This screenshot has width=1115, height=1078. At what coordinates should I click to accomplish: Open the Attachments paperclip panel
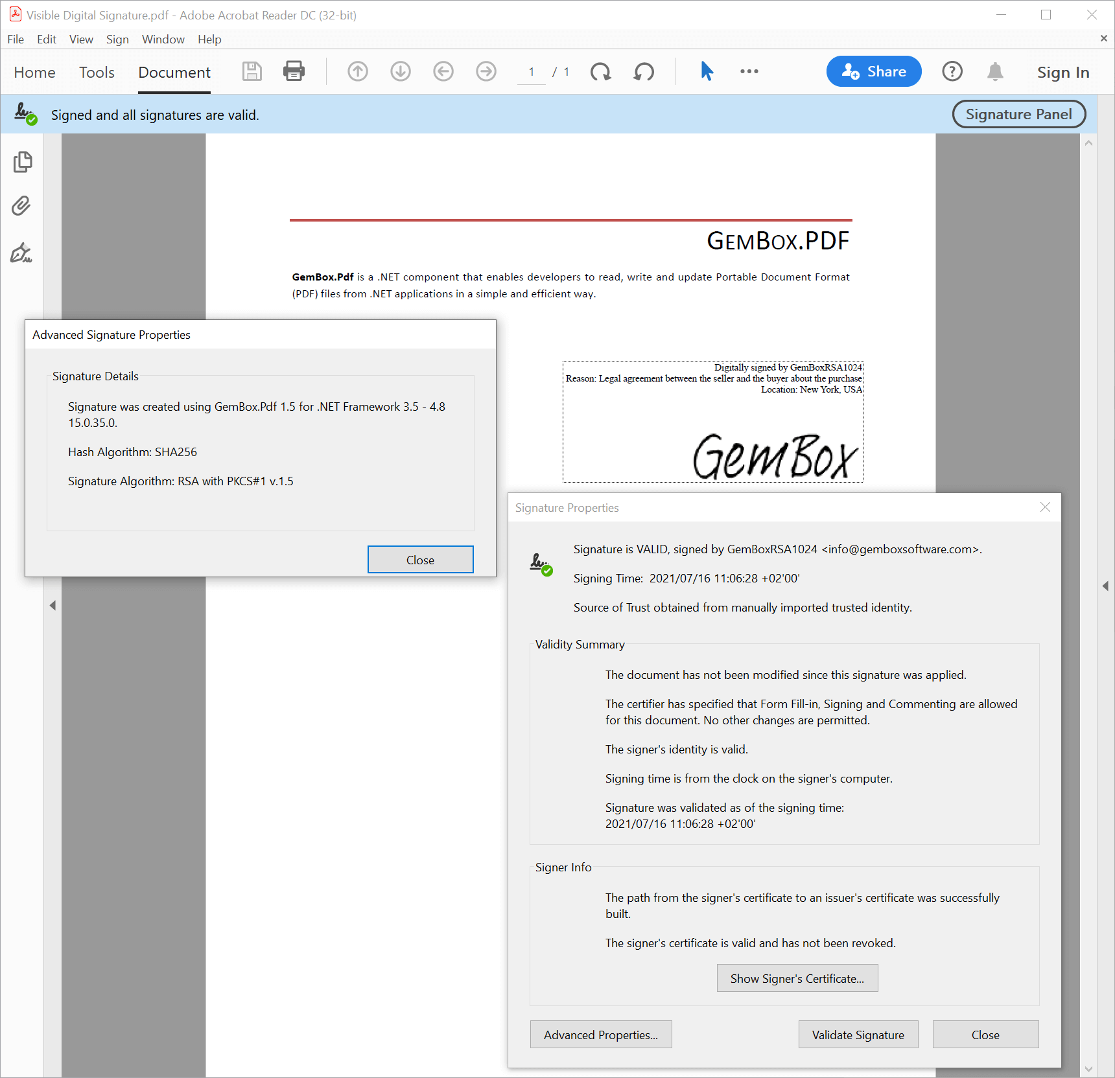point(21,206)
